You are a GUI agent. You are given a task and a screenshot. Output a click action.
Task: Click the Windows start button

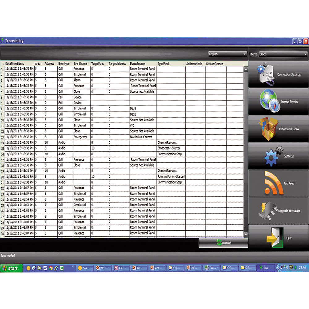point(11,268)
